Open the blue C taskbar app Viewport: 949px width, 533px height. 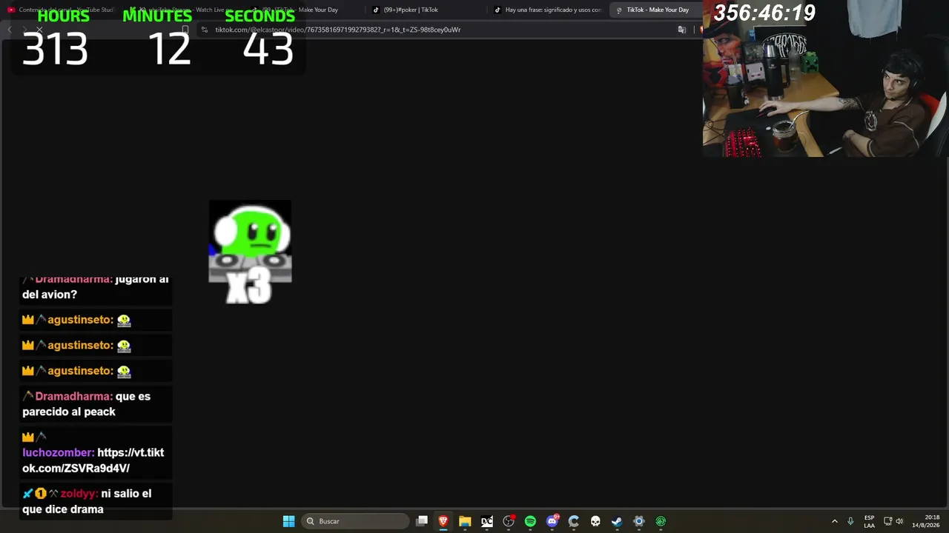(x=574, y=521)
